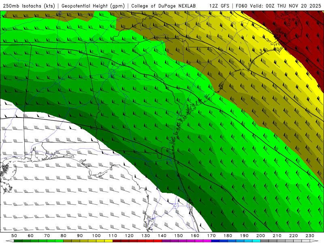Click the 100 label on the legend

(96, 236)
